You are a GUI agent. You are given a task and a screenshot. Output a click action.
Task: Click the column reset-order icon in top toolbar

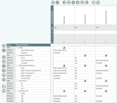point(73,3)
